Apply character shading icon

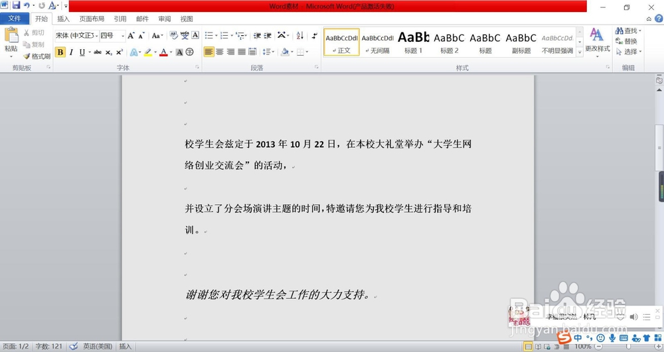point(179,52)
